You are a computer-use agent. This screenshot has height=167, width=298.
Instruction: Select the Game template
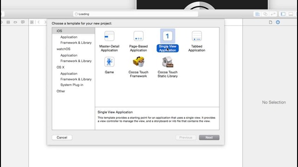coord(109,65)
